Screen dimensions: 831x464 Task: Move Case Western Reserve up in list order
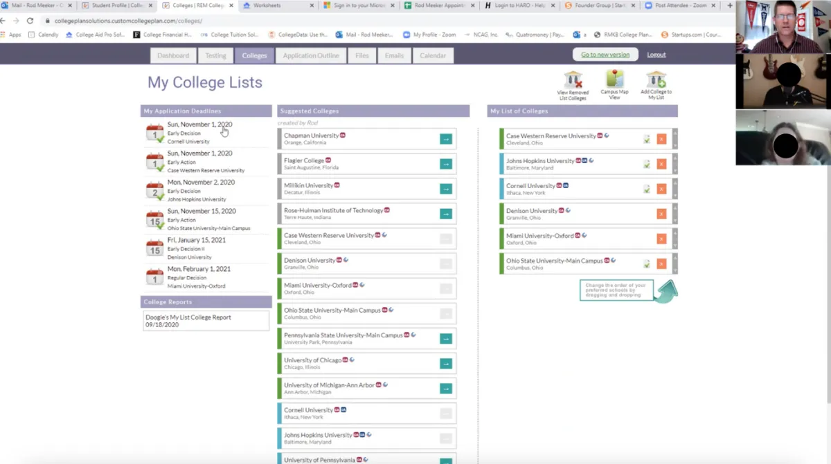[x=675, y=132]
